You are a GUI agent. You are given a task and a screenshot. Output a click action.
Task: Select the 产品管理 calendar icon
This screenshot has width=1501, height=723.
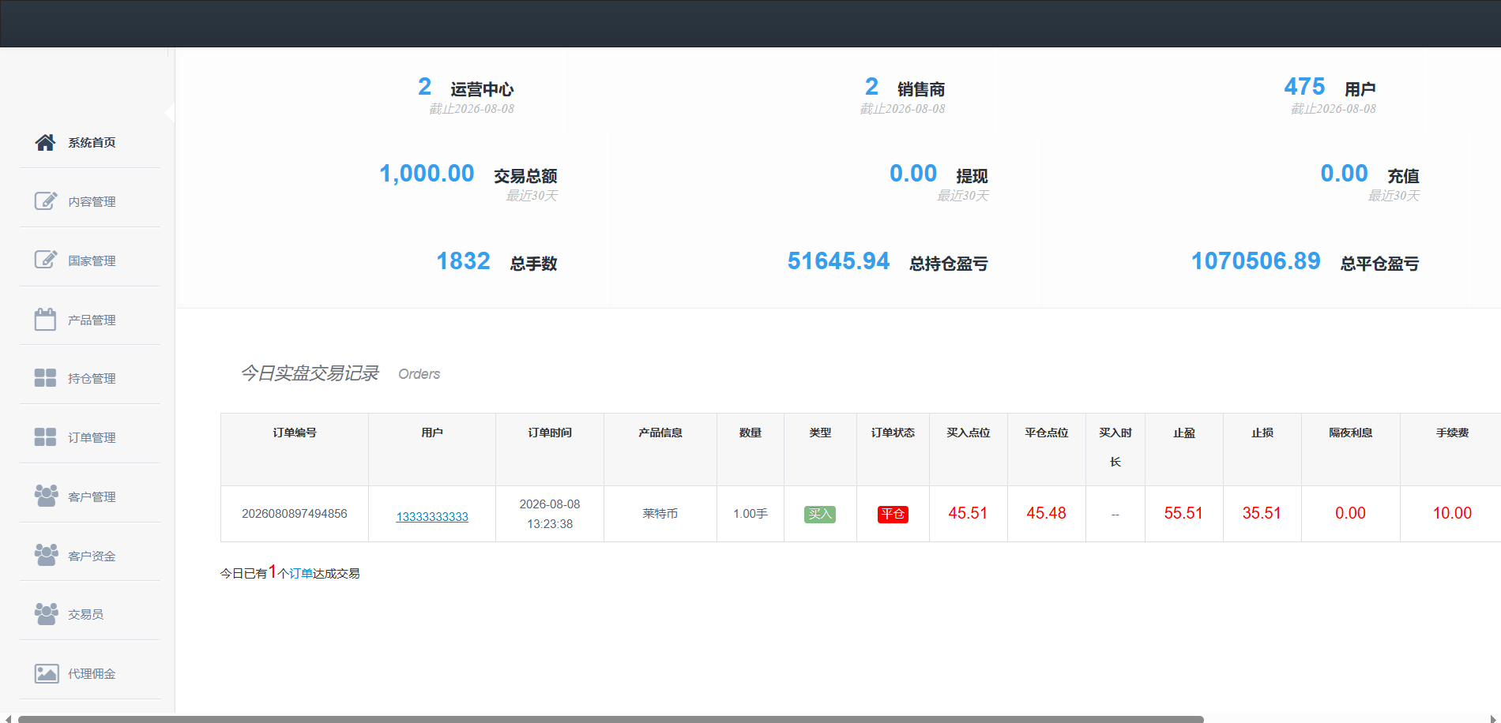pos(45,319)
